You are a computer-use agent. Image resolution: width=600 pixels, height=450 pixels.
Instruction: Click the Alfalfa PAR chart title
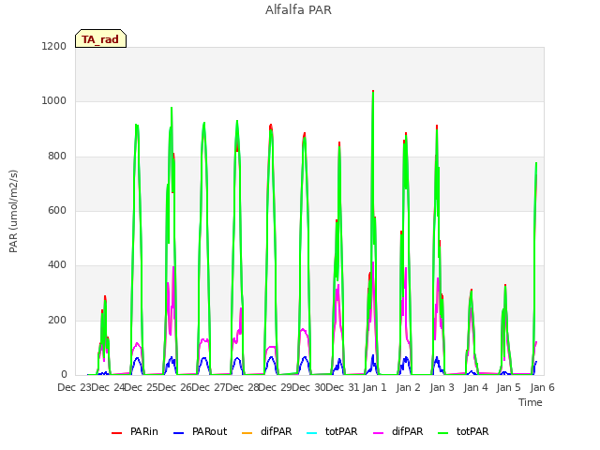[x=298, y=10]
